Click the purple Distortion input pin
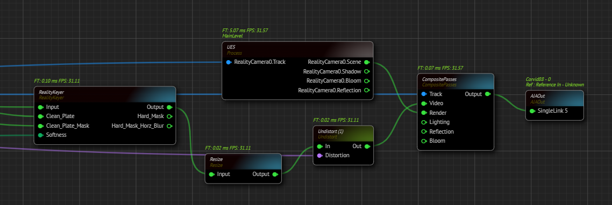The height and width of the screenshot is (205, 612). tap(319, 155)
